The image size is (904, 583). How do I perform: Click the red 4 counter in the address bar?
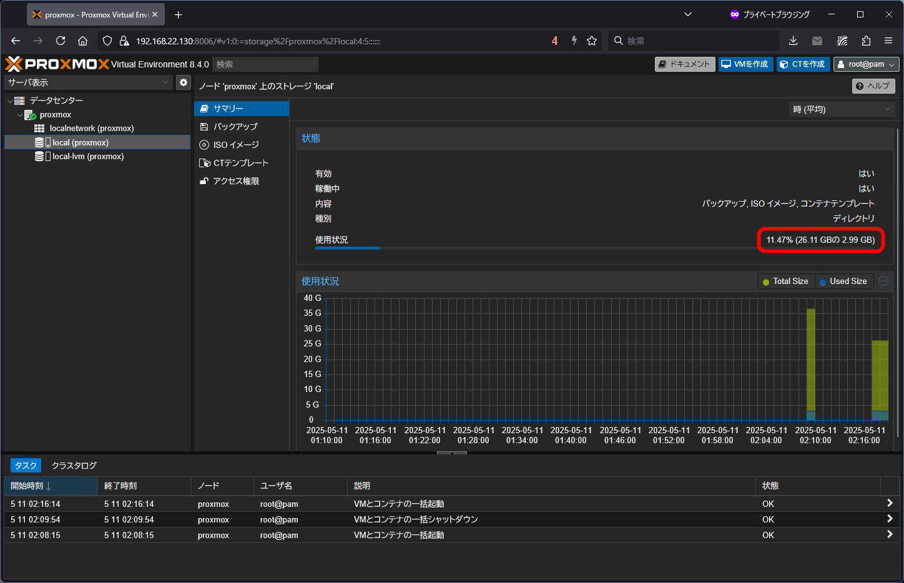click(554, 41)
